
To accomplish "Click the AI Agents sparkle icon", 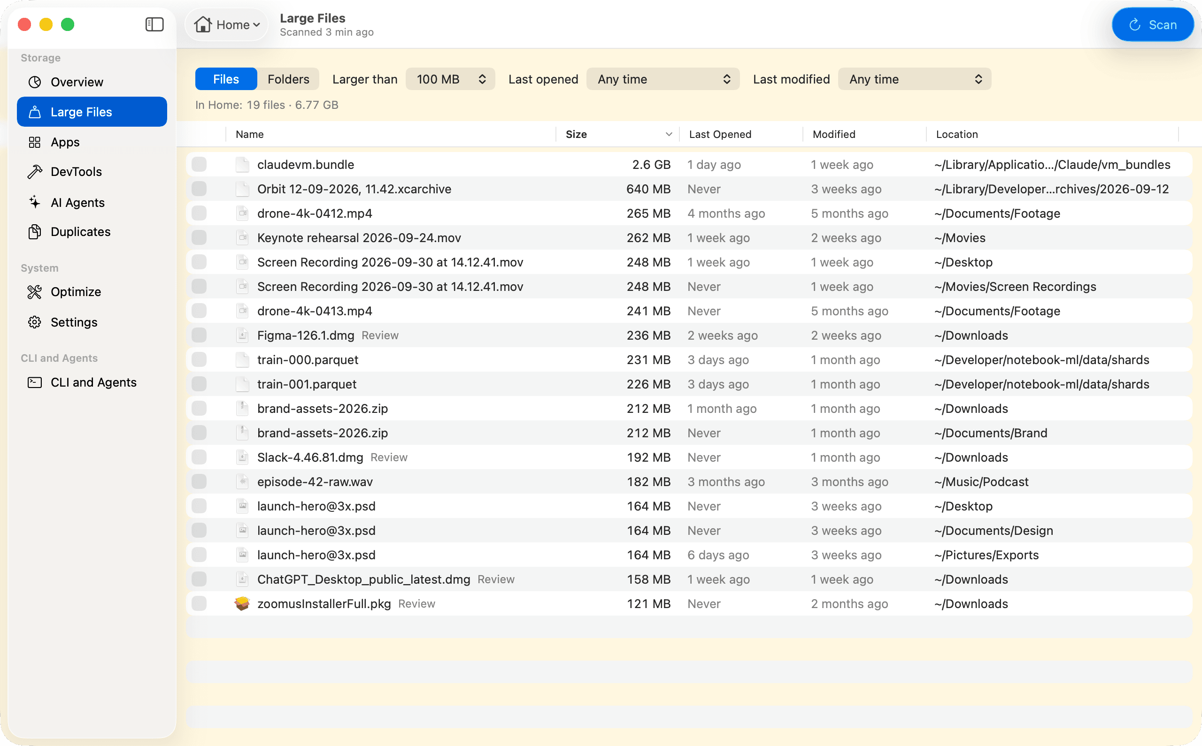I will tap(35, 202).
